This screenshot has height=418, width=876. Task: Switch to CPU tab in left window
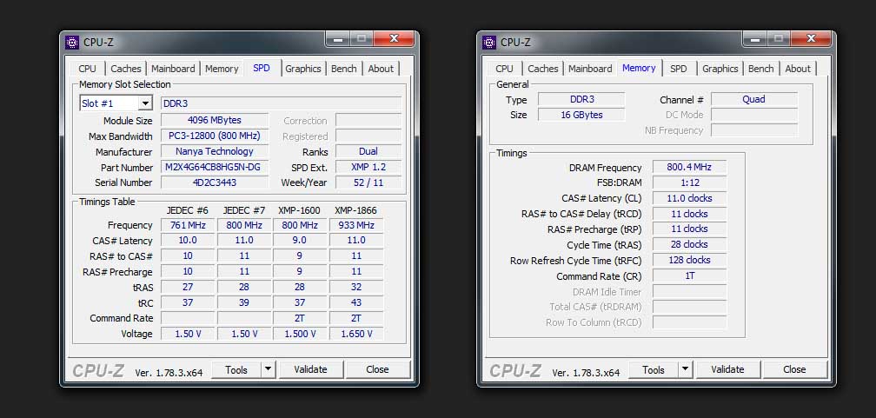click(x=87, y=69)
